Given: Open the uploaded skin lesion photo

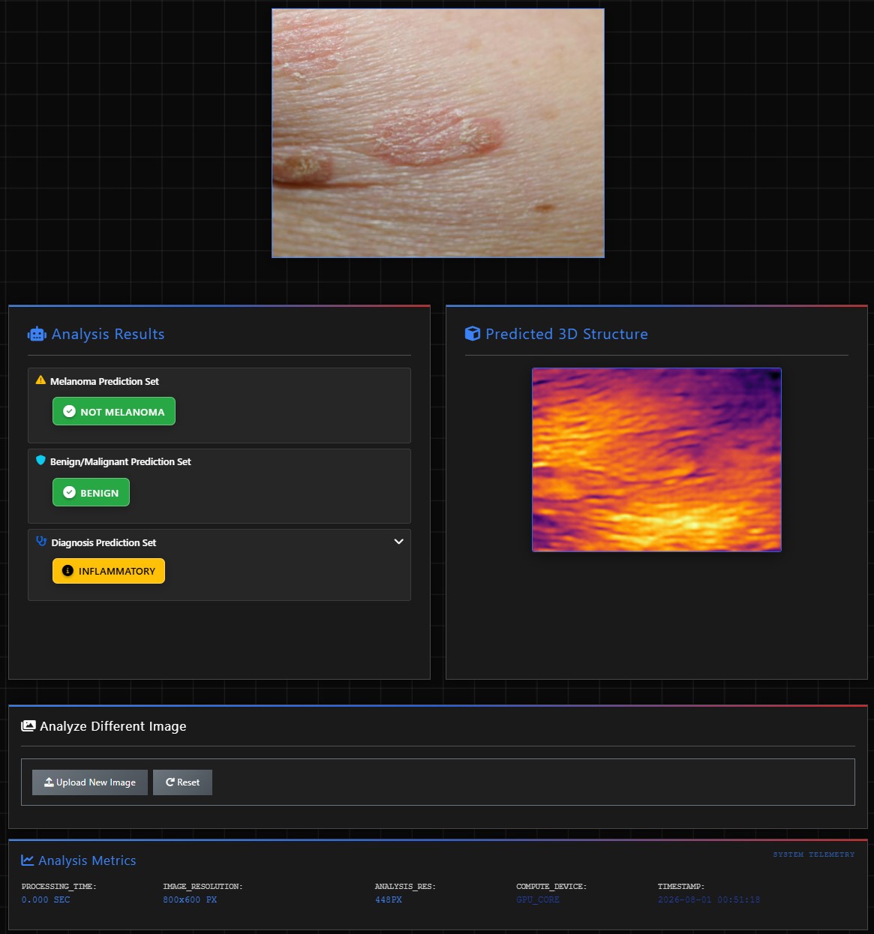Looking at the screenshot, I should 438,134.
